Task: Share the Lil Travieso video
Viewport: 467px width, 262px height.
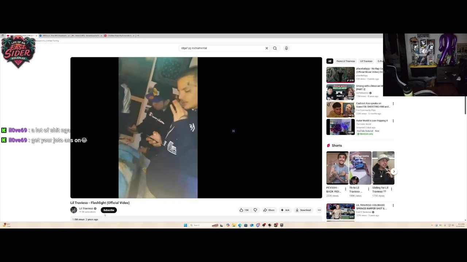Action: coord(269,210)
